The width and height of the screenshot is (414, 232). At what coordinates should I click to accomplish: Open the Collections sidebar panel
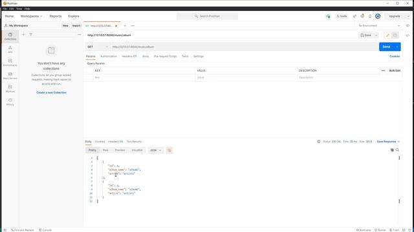[x=10, y=36]
